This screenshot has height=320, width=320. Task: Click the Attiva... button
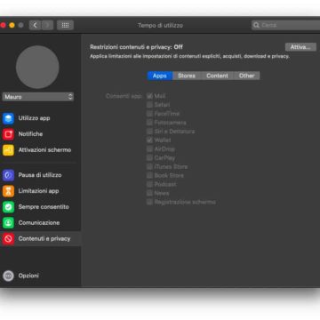click(300, 47)
